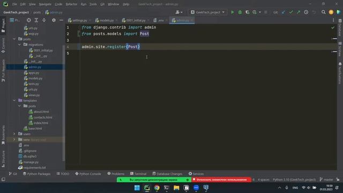The height and width of the screenshot is (193, 343).
Task: Click the gray Stop button in toolbar
Action: click(266, 12)
